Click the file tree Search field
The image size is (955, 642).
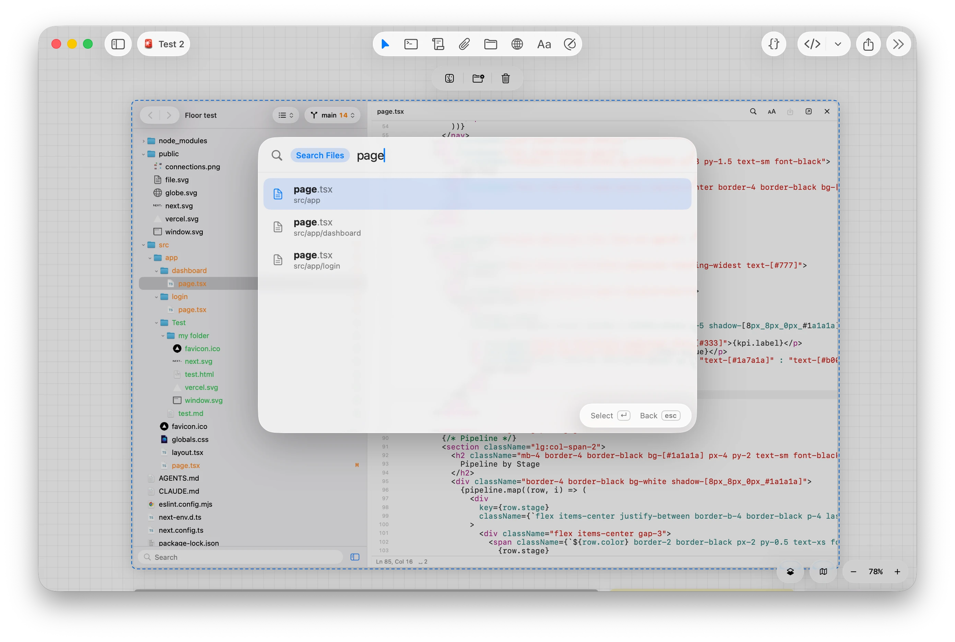tap(240, 557)
